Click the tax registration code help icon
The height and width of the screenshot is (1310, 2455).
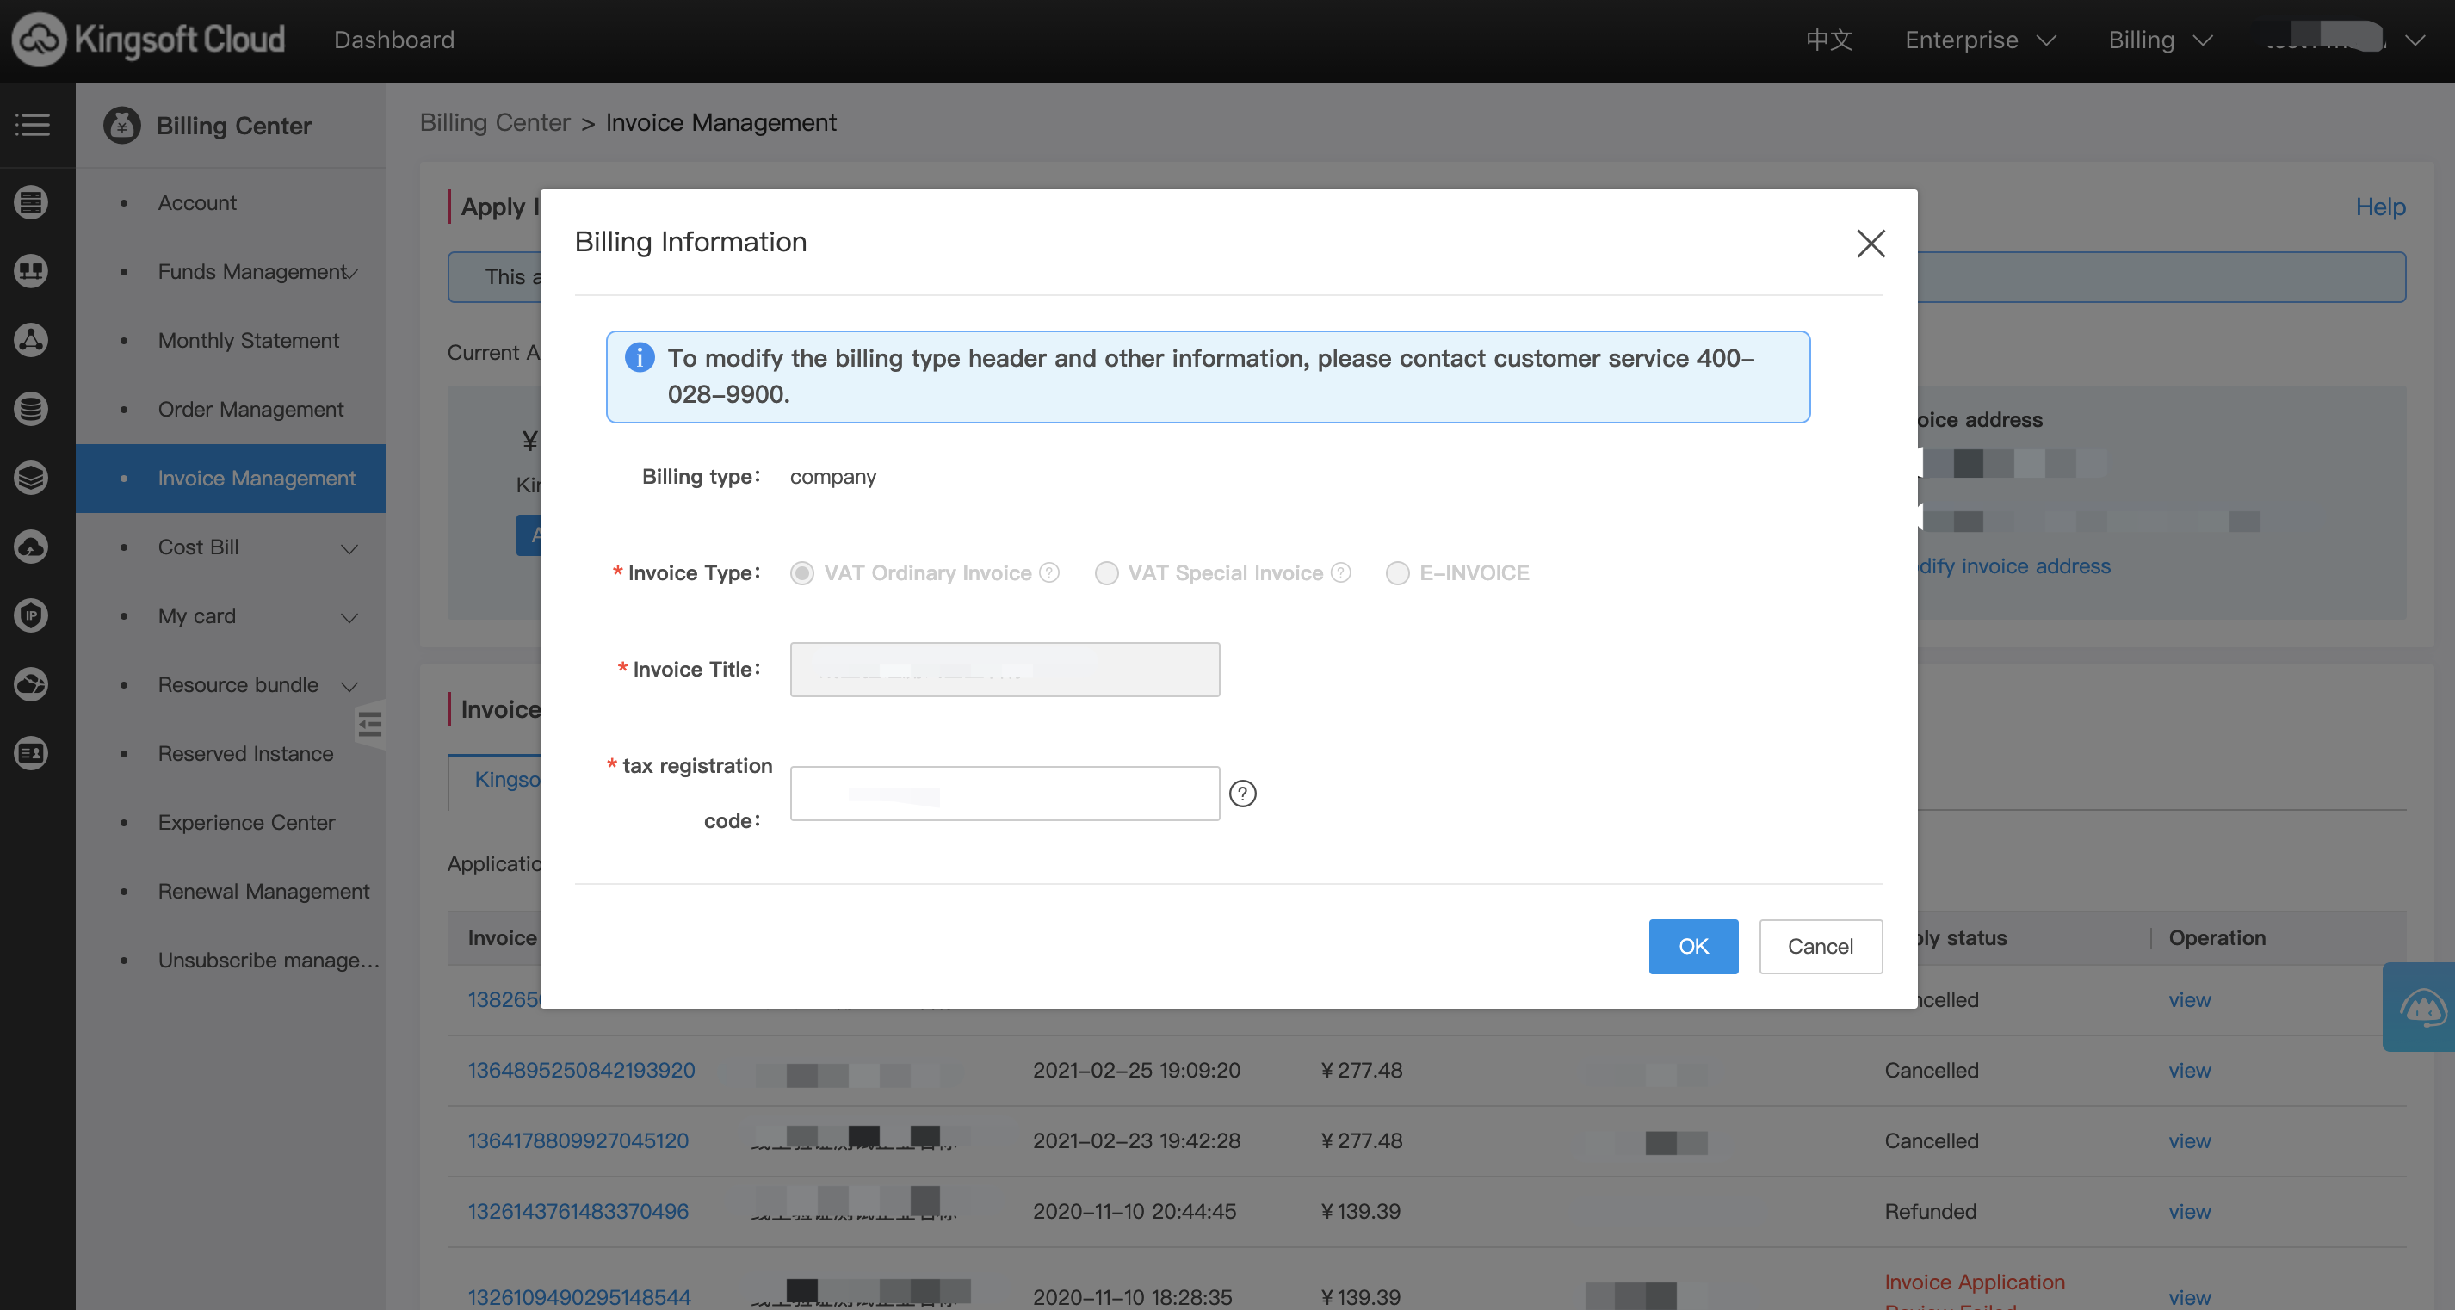click(1243, 793)
